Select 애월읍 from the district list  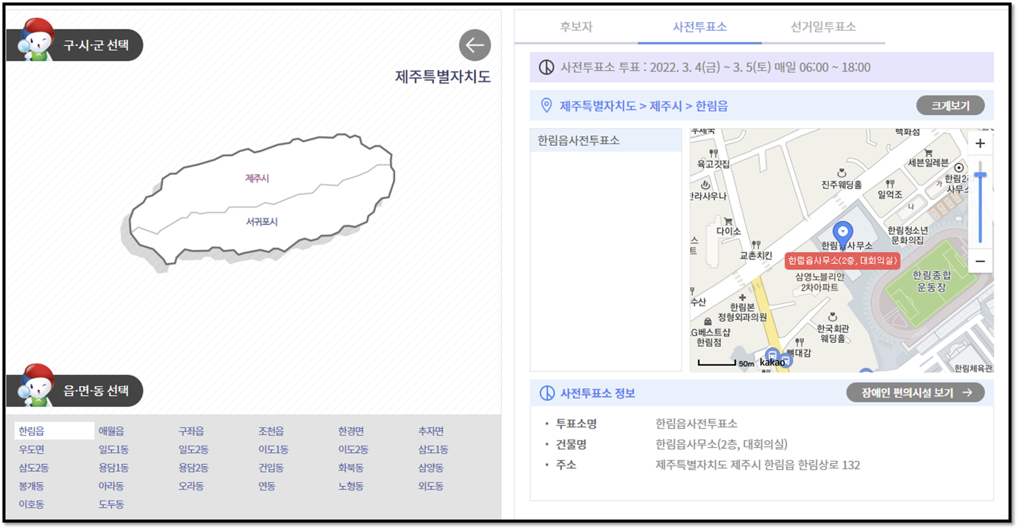(111, 430)
